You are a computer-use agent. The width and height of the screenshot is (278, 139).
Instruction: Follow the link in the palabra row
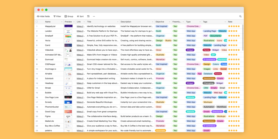coord(81,130)
